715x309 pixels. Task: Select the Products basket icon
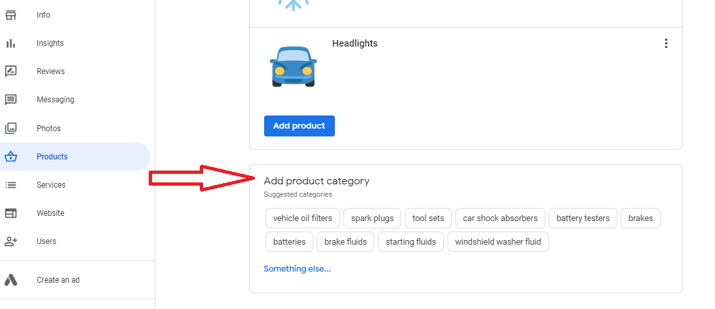[x=10, y=157]
